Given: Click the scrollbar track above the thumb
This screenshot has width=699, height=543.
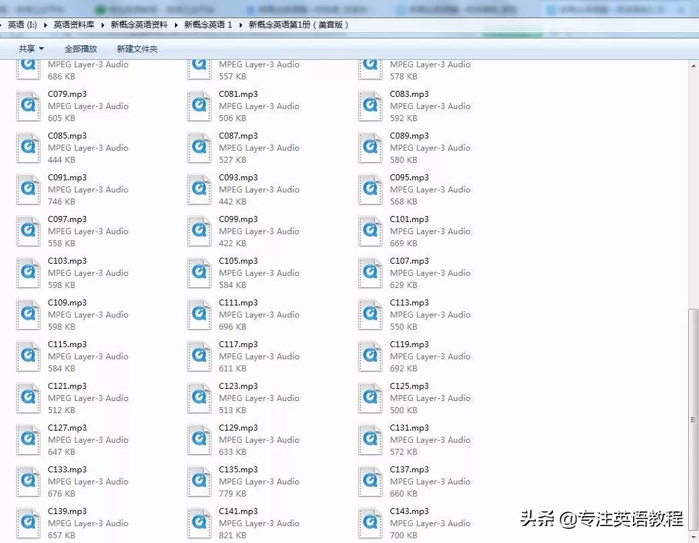Looking at the screenshot, I should (693, 189).
